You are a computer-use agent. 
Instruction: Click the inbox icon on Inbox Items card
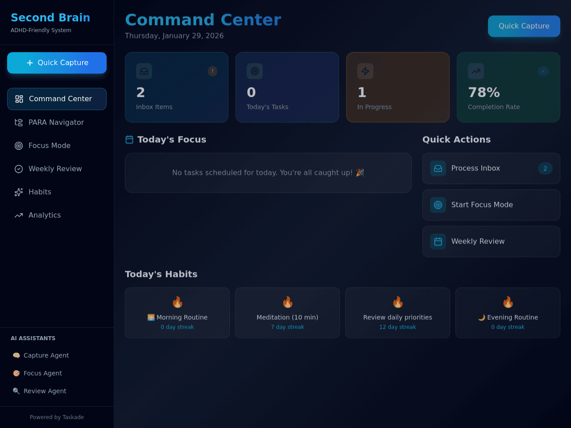(144, 71)
